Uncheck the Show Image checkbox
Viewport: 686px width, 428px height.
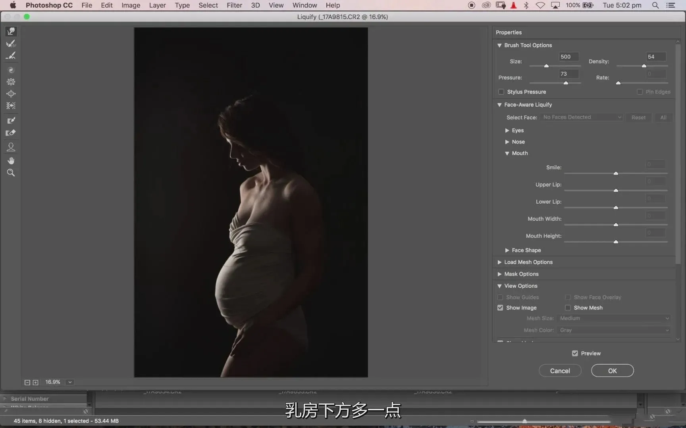pyautogui.click(x=500, y=308)
